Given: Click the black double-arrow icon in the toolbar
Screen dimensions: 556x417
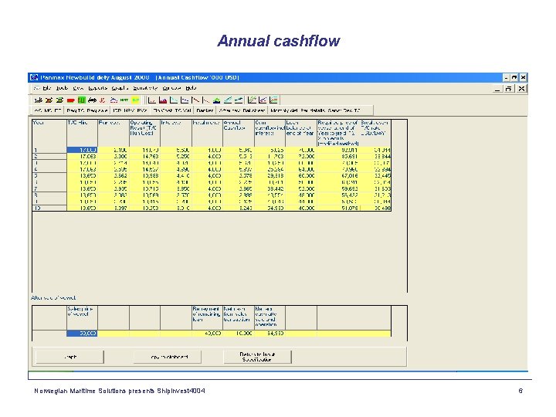Looking at the screenshot, I should click(92, 100).
